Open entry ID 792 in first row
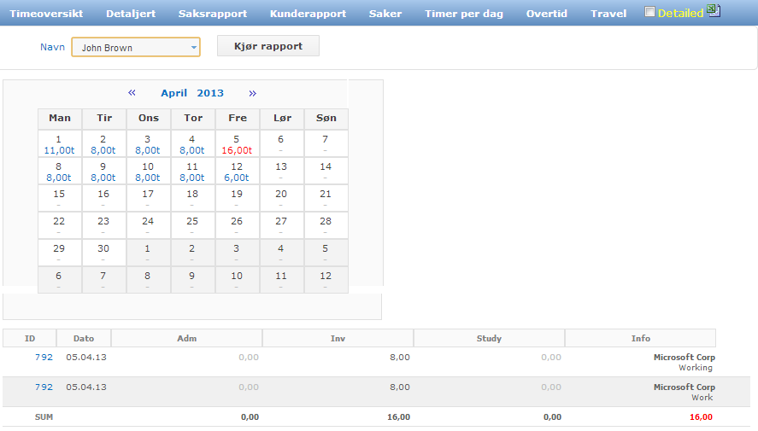This screenshot has height=431, width=758. 44,357
